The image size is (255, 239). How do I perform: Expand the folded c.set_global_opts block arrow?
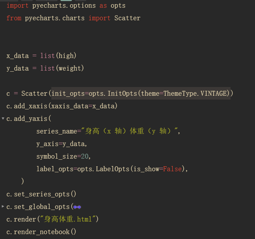(3, 207)
